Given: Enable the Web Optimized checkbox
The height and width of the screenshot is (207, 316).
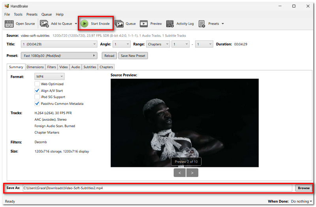Looking at the screenshot, I should point(37,84).
